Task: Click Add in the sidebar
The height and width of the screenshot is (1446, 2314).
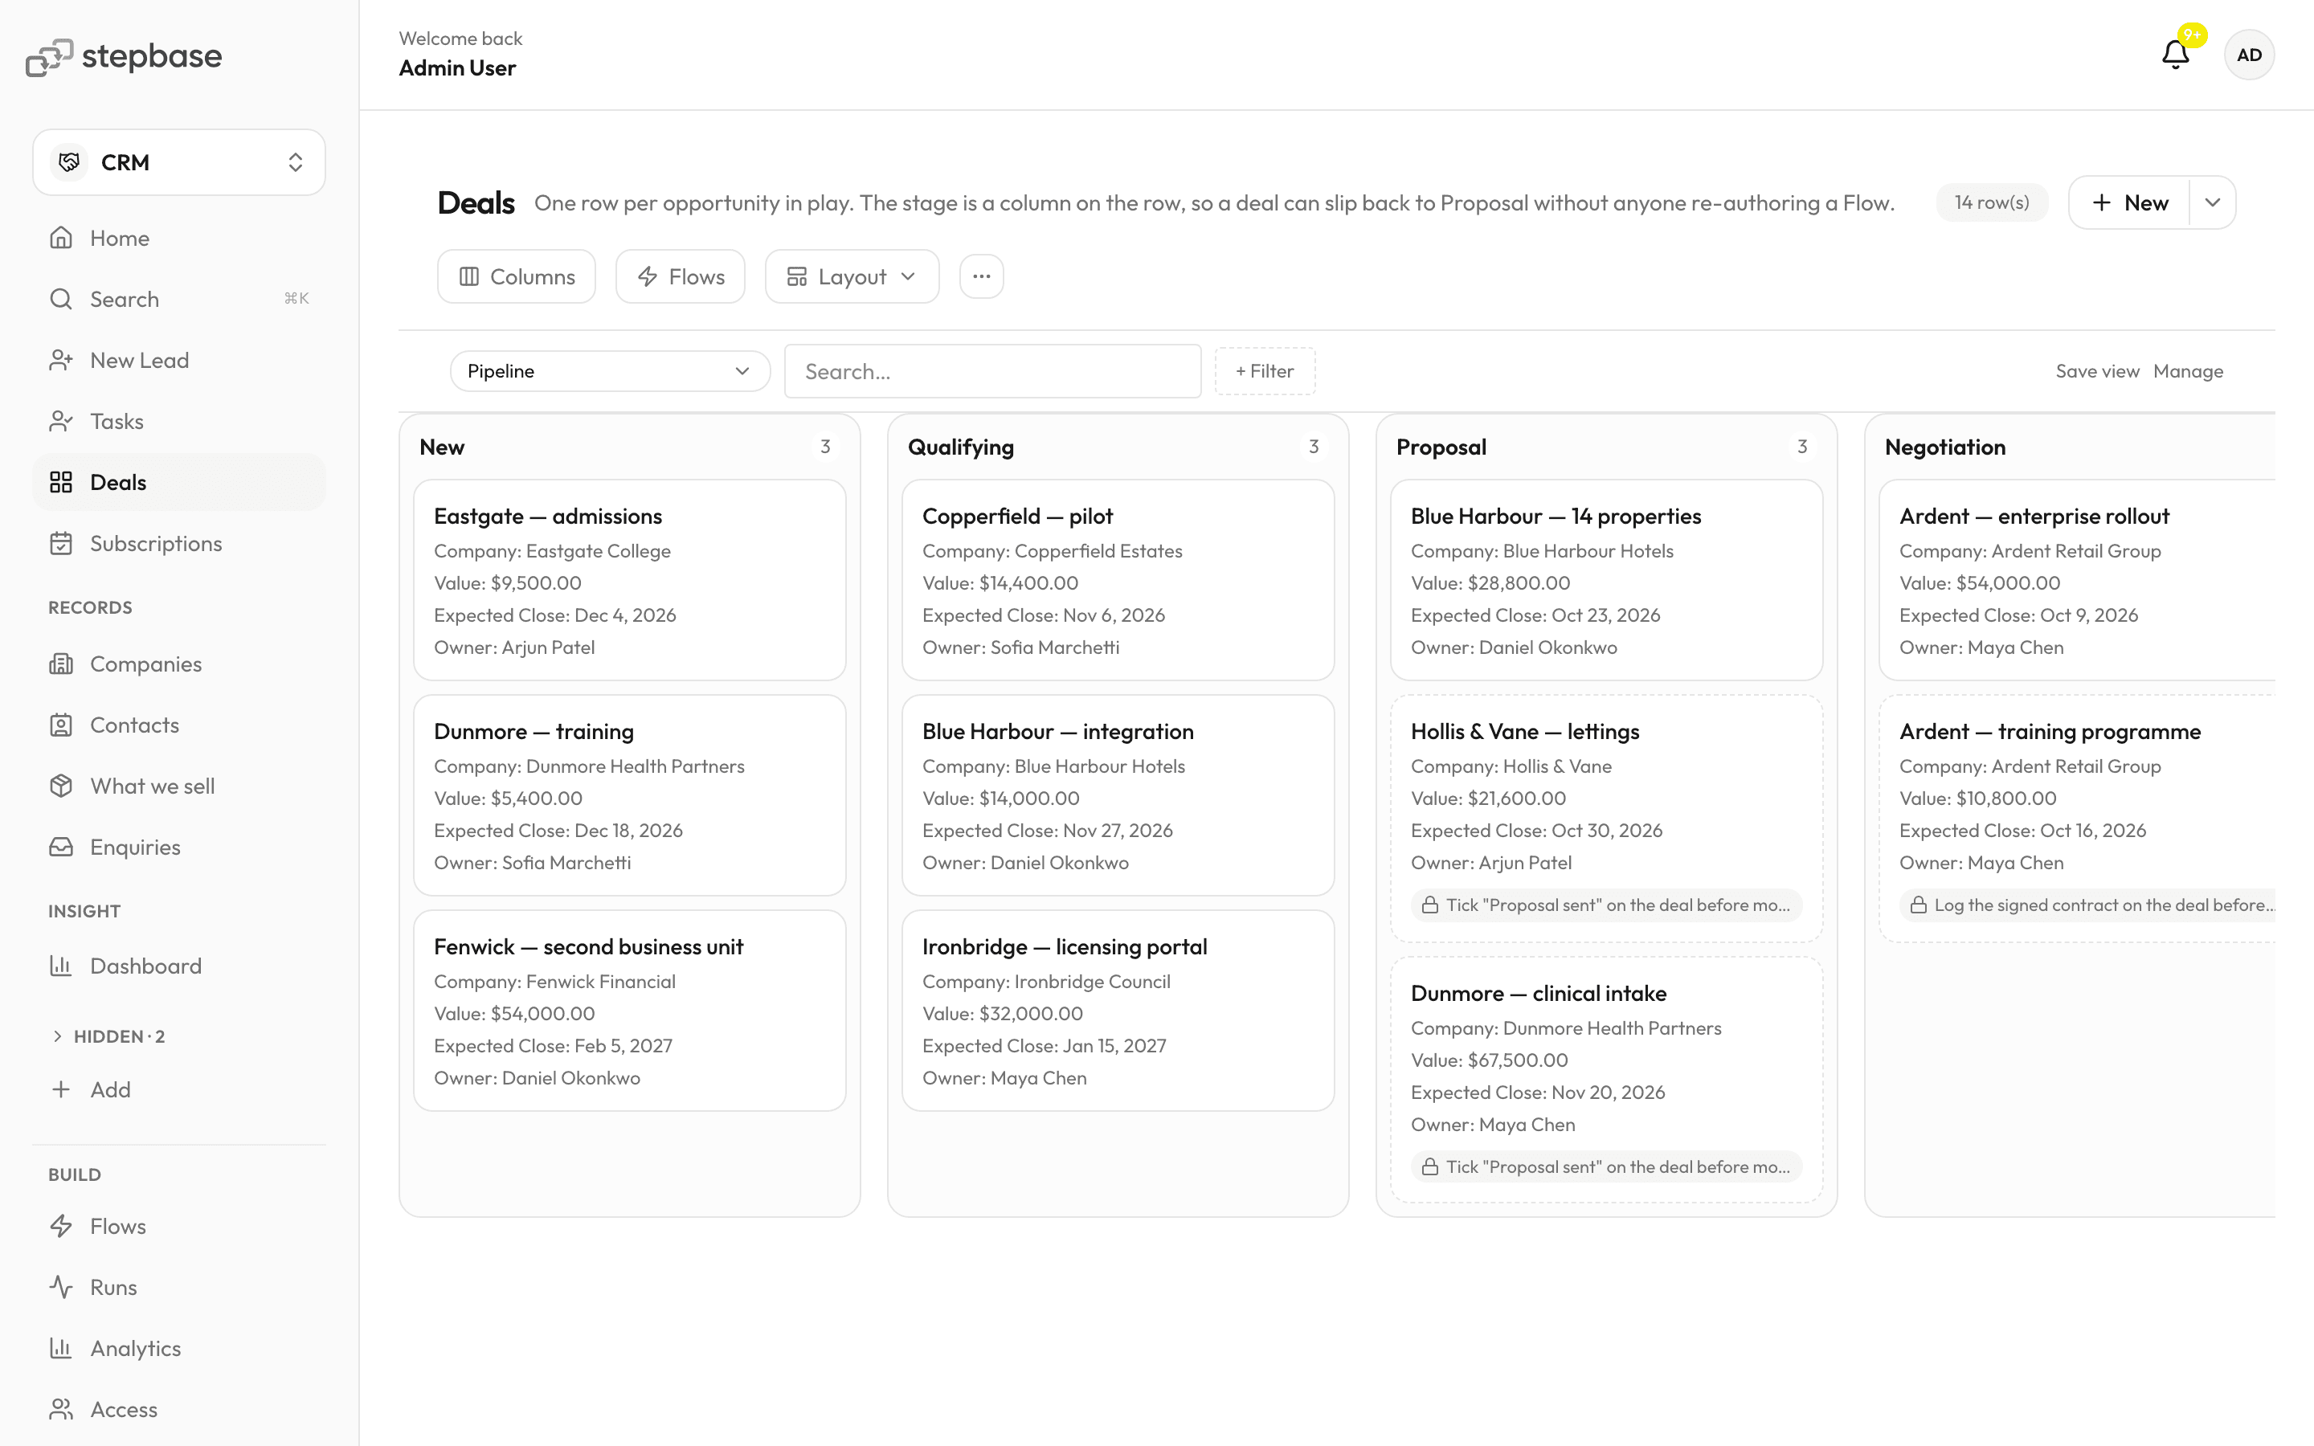Action: tap(179, 1089)
